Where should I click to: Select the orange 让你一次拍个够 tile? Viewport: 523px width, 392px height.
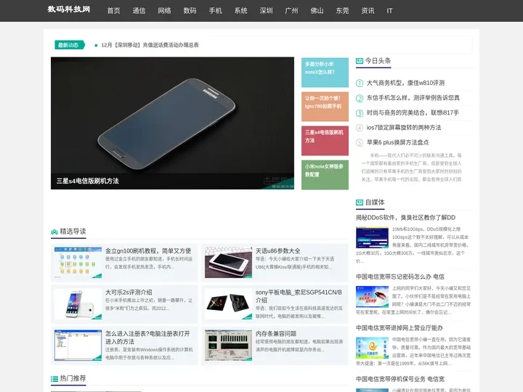(325, 107)
